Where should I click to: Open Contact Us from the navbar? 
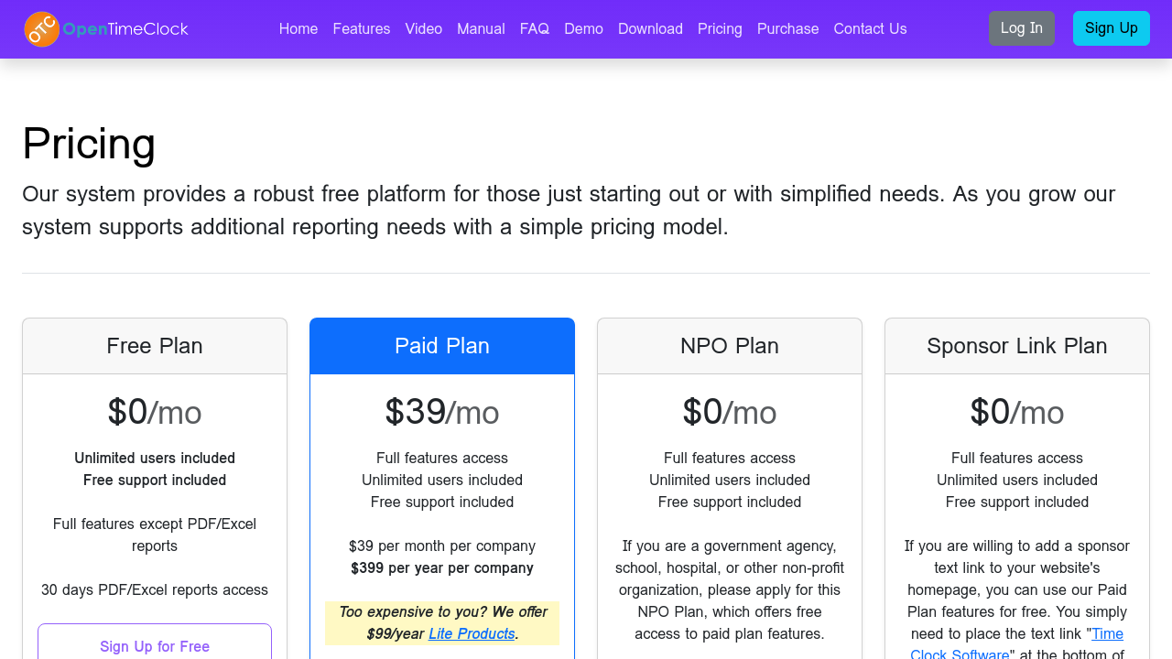870,28
